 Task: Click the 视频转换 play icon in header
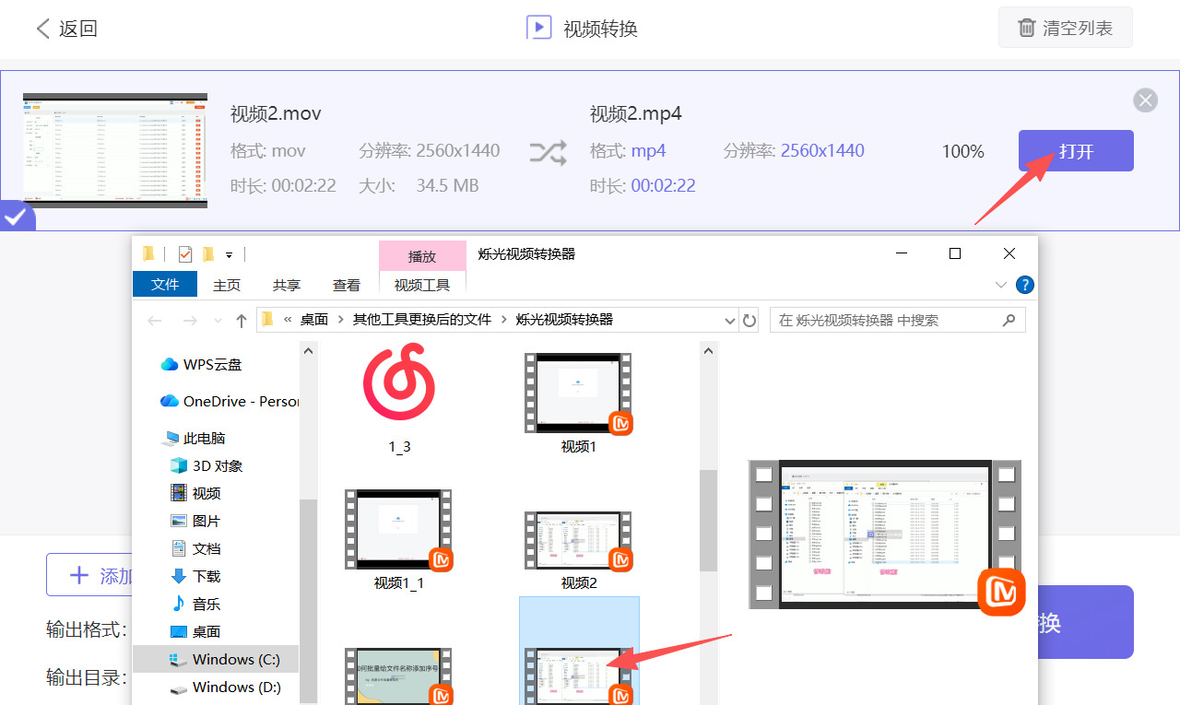538,28
